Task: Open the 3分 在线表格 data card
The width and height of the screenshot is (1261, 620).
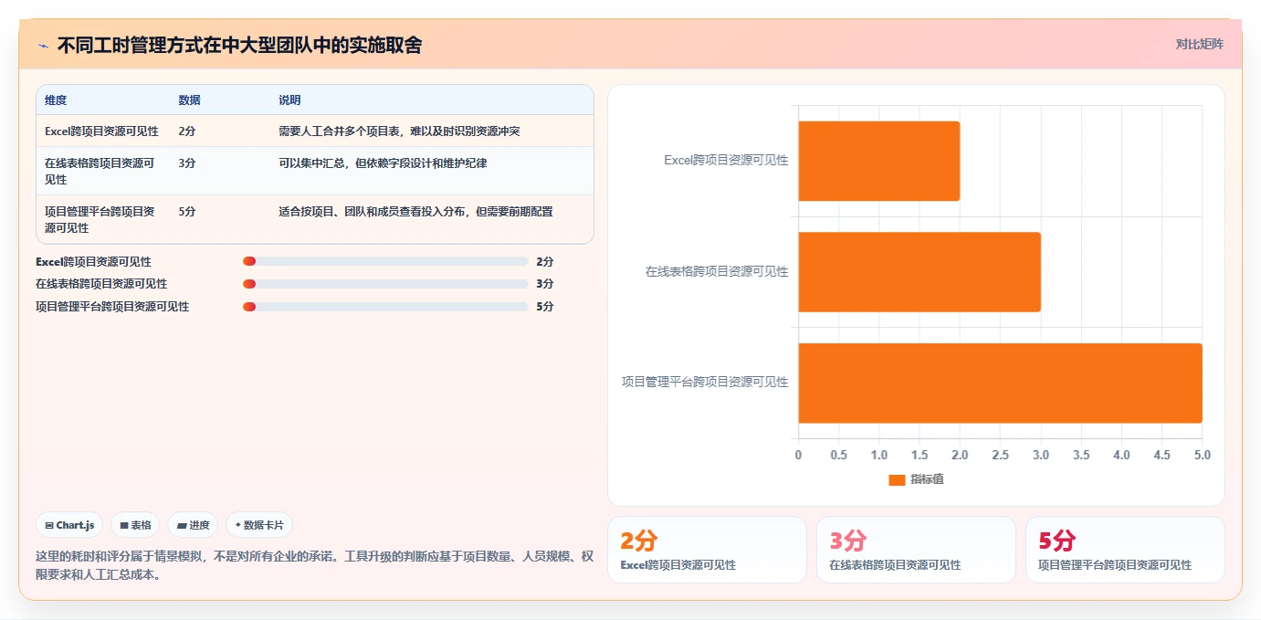Action: pyautogui.click(x=916, y=550)
